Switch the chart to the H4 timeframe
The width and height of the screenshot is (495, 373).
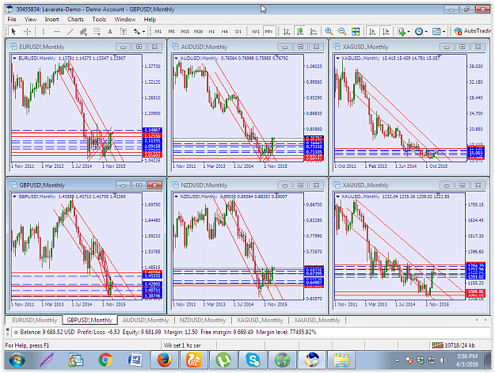click(225, 31)
